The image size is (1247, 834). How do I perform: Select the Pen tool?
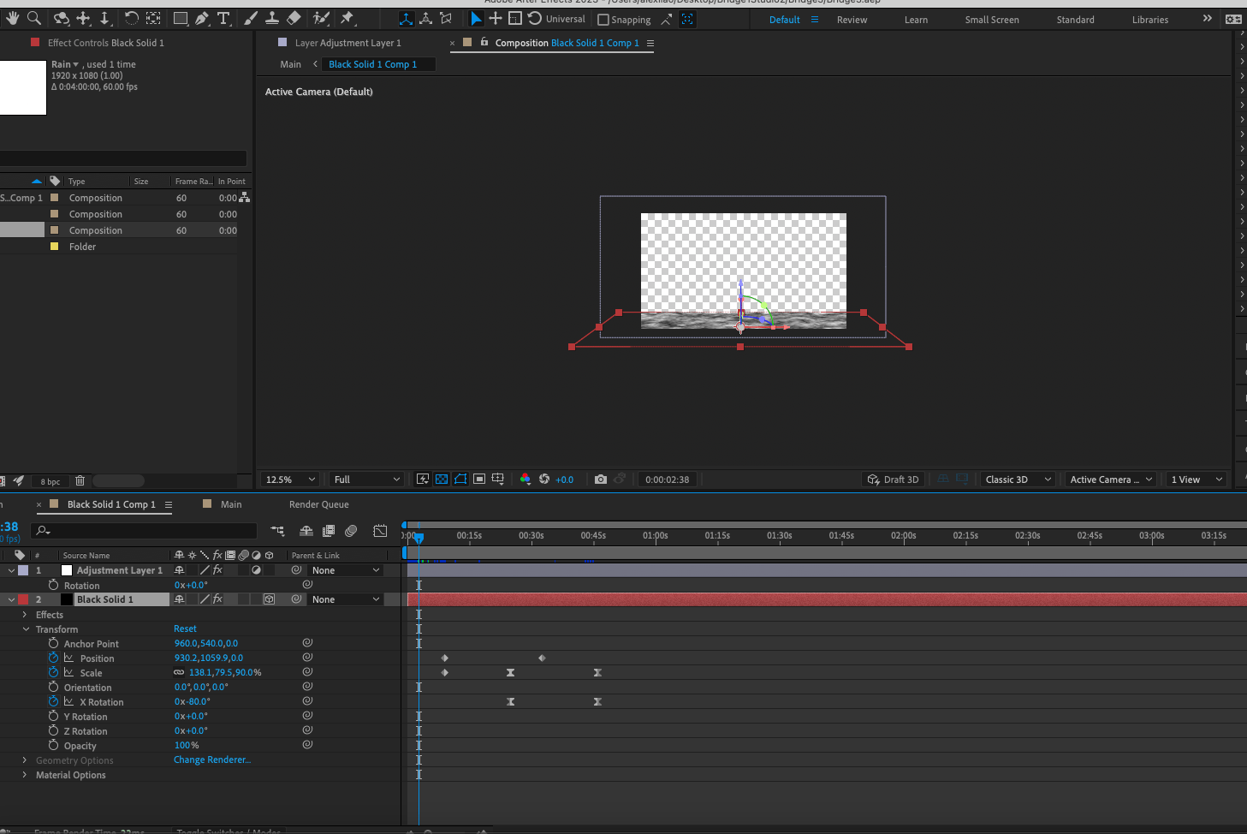[202, 18]
